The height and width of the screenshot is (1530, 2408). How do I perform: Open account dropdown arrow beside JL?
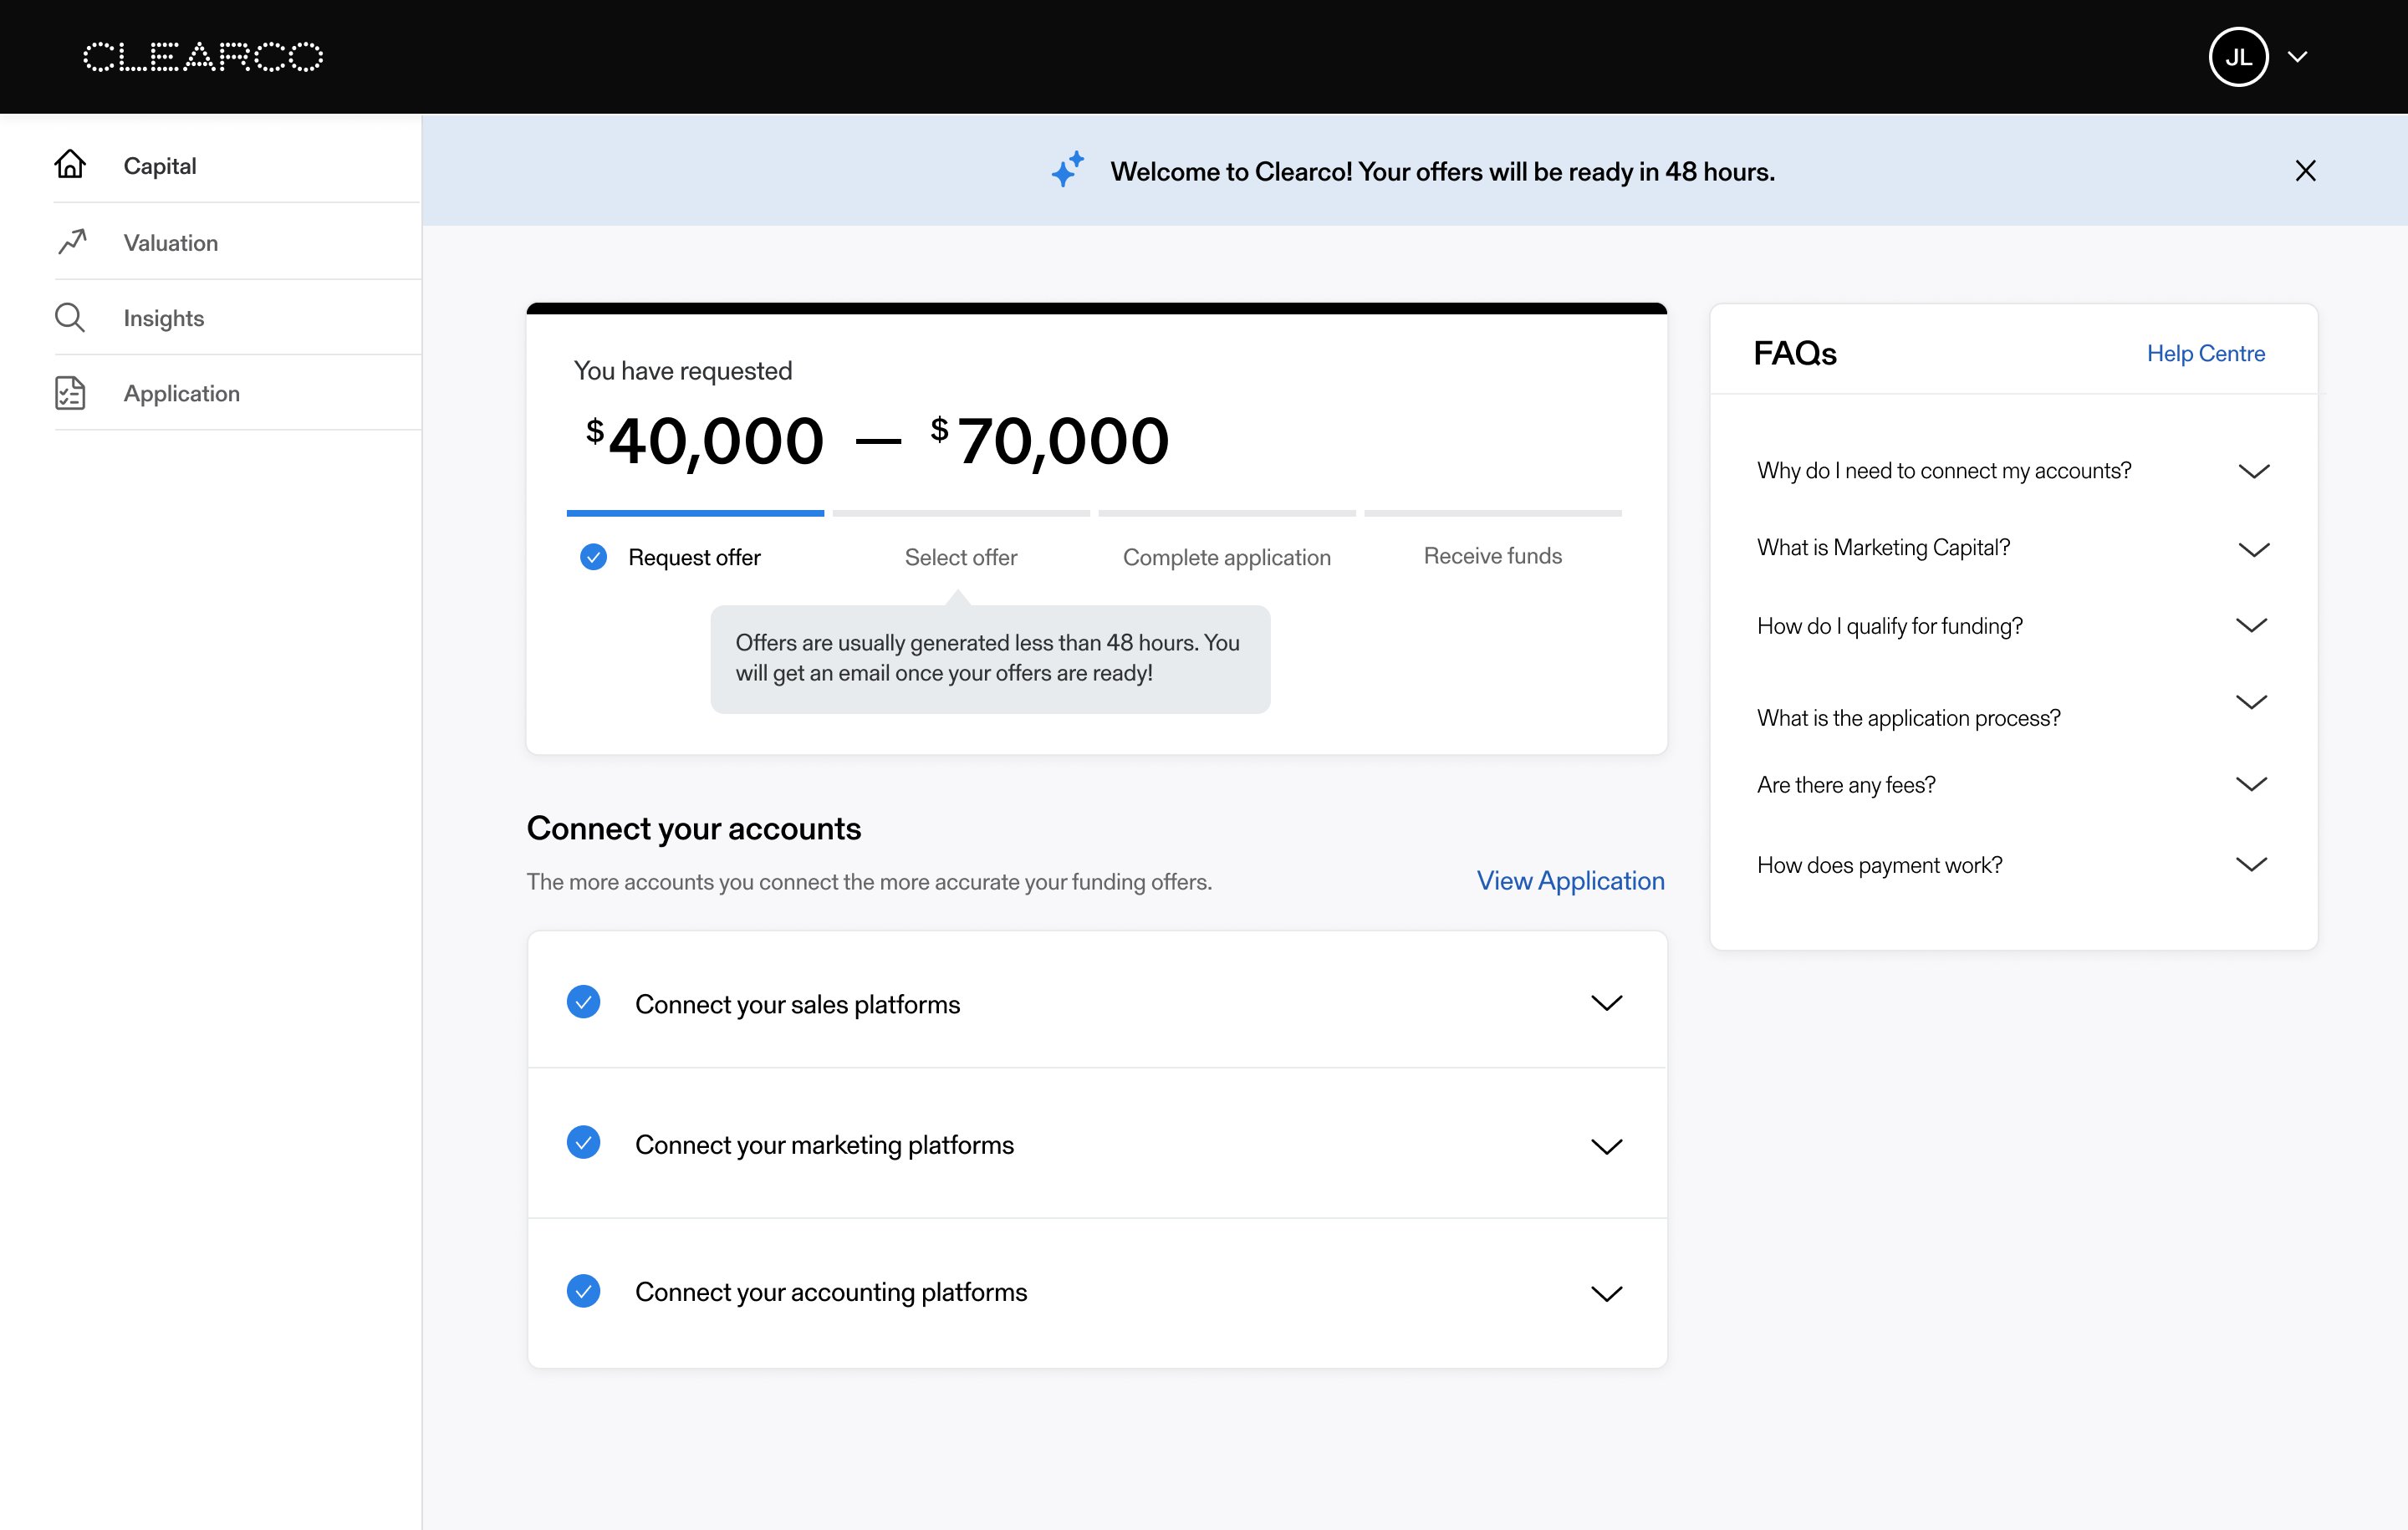pos(2297,57)
